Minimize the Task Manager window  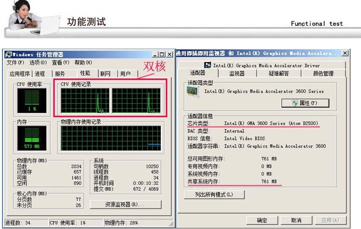click(155, 55)
